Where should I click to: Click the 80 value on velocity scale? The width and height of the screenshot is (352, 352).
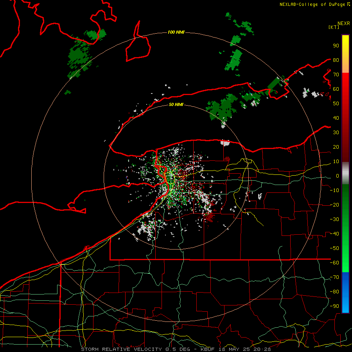click(x=336, y=60)
